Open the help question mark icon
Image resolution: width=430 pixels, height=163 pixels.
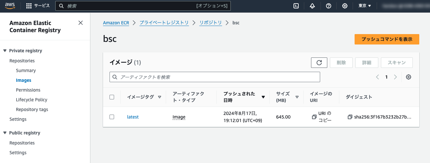[329, 6]
